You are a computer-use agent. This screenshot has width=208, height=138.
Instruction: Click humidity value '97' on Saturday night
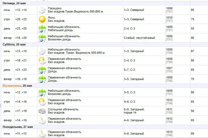193,51
